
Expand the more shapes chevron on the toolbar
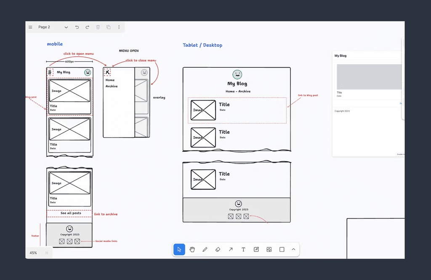pos(293,249)
